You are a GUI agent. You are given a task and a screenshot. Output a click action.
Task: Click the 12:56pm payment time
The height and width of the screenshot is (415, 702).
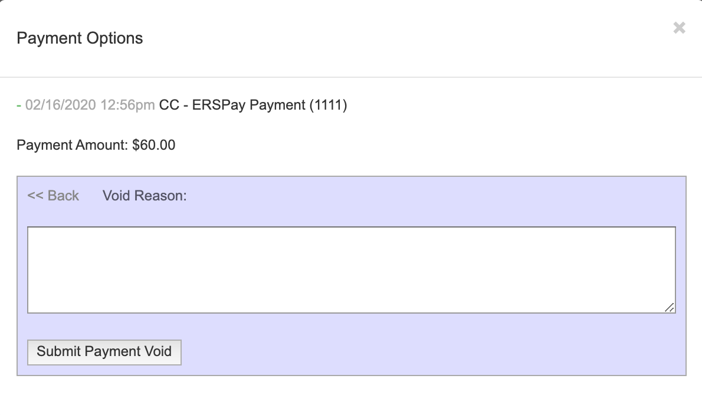coord(127,106)
